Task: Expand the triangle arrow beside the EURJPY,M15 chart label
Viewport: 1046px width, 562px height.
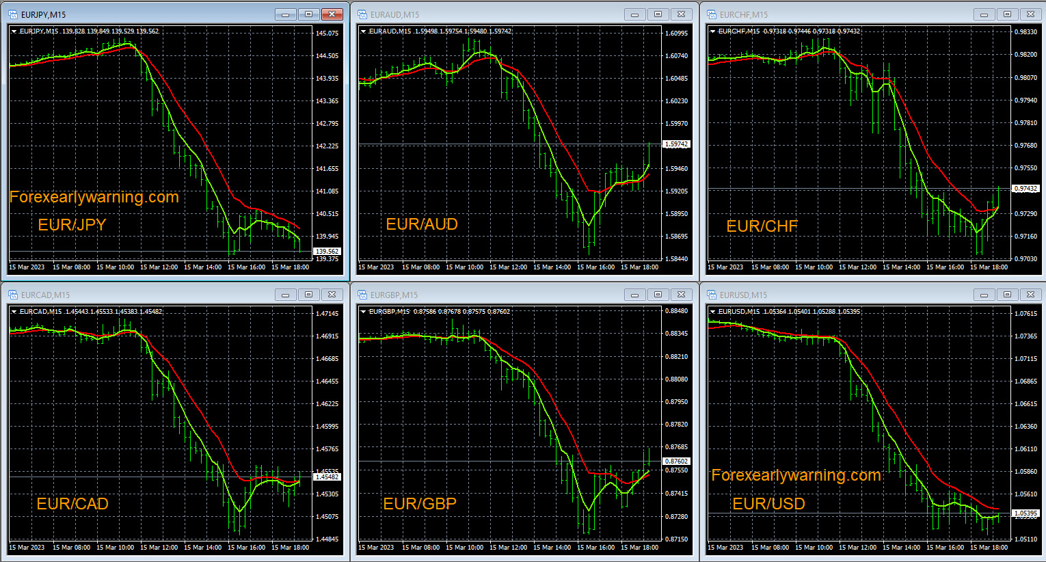Action: (14, 31)
